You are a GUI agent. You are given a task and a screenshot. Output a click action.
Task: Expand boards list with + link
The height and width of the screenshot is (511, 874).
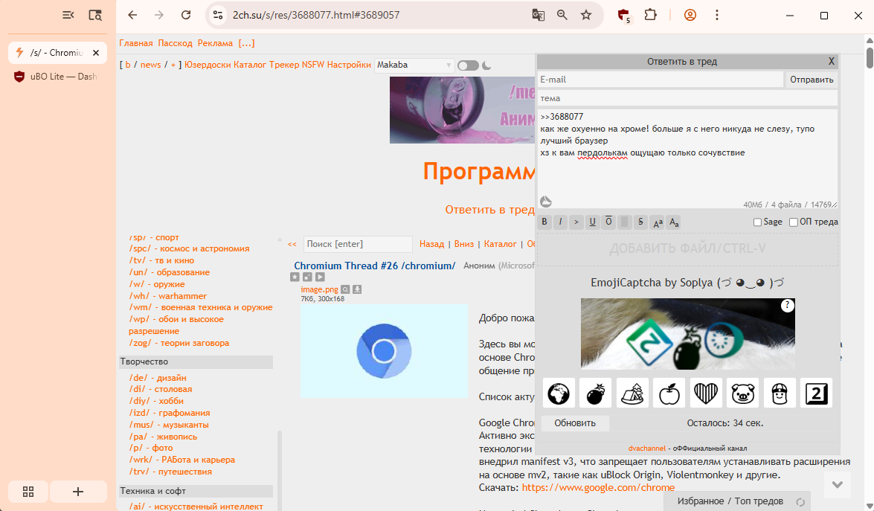[x=173, y=65]
